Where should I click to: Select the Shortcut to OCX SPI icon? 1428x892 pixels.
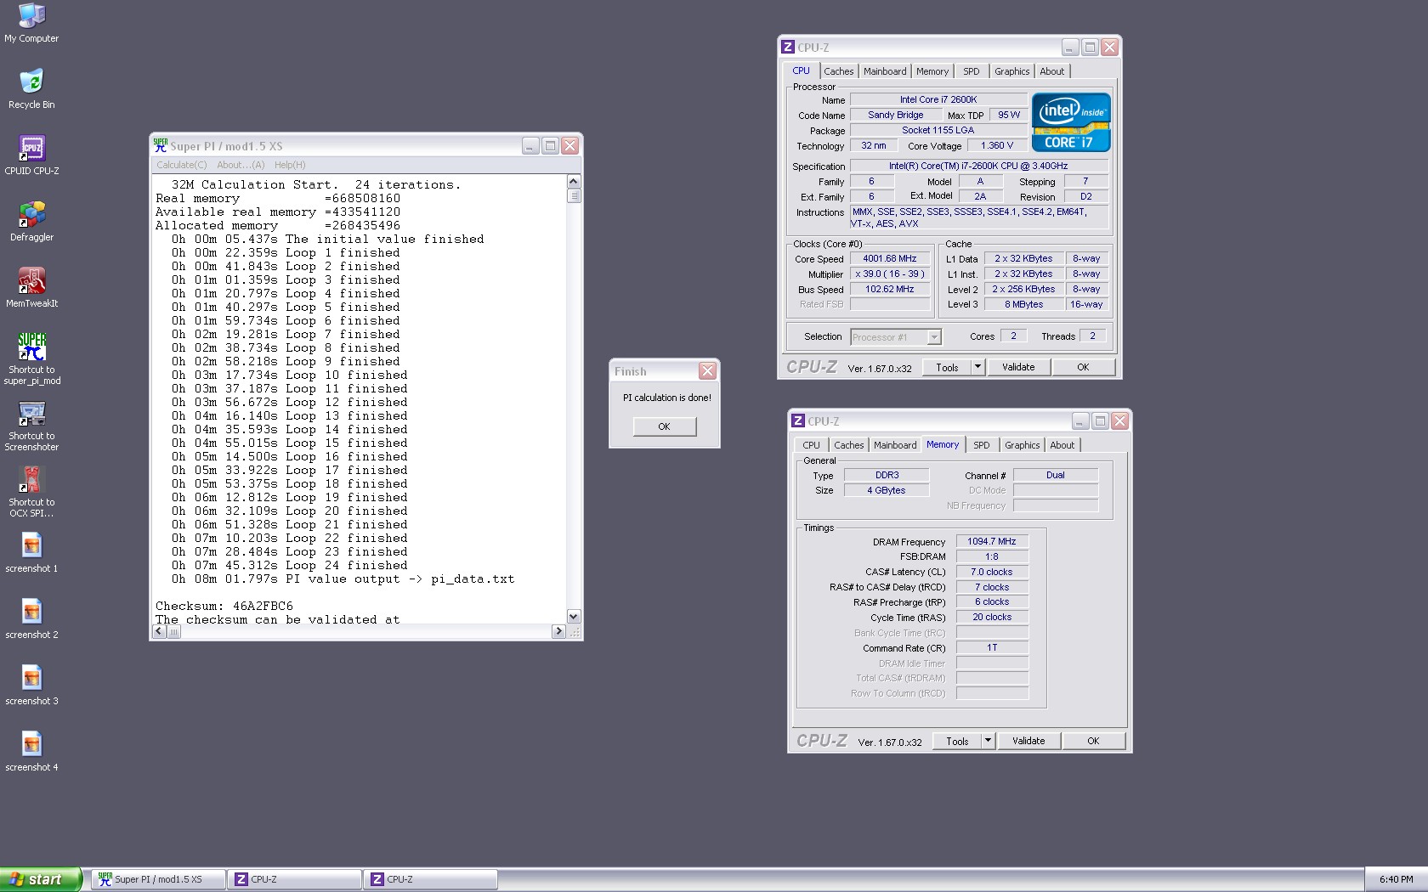(31, 491)
